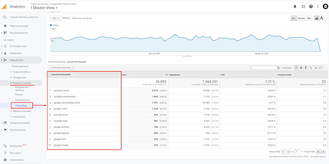Screen dimensions: 329x164
Task: Expand the Conversiones section
Action: click(x=17, y=130)
